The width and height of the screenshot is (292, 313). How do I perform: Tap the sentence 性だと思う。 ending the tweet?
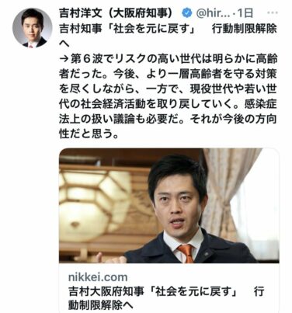pos(89,134)
